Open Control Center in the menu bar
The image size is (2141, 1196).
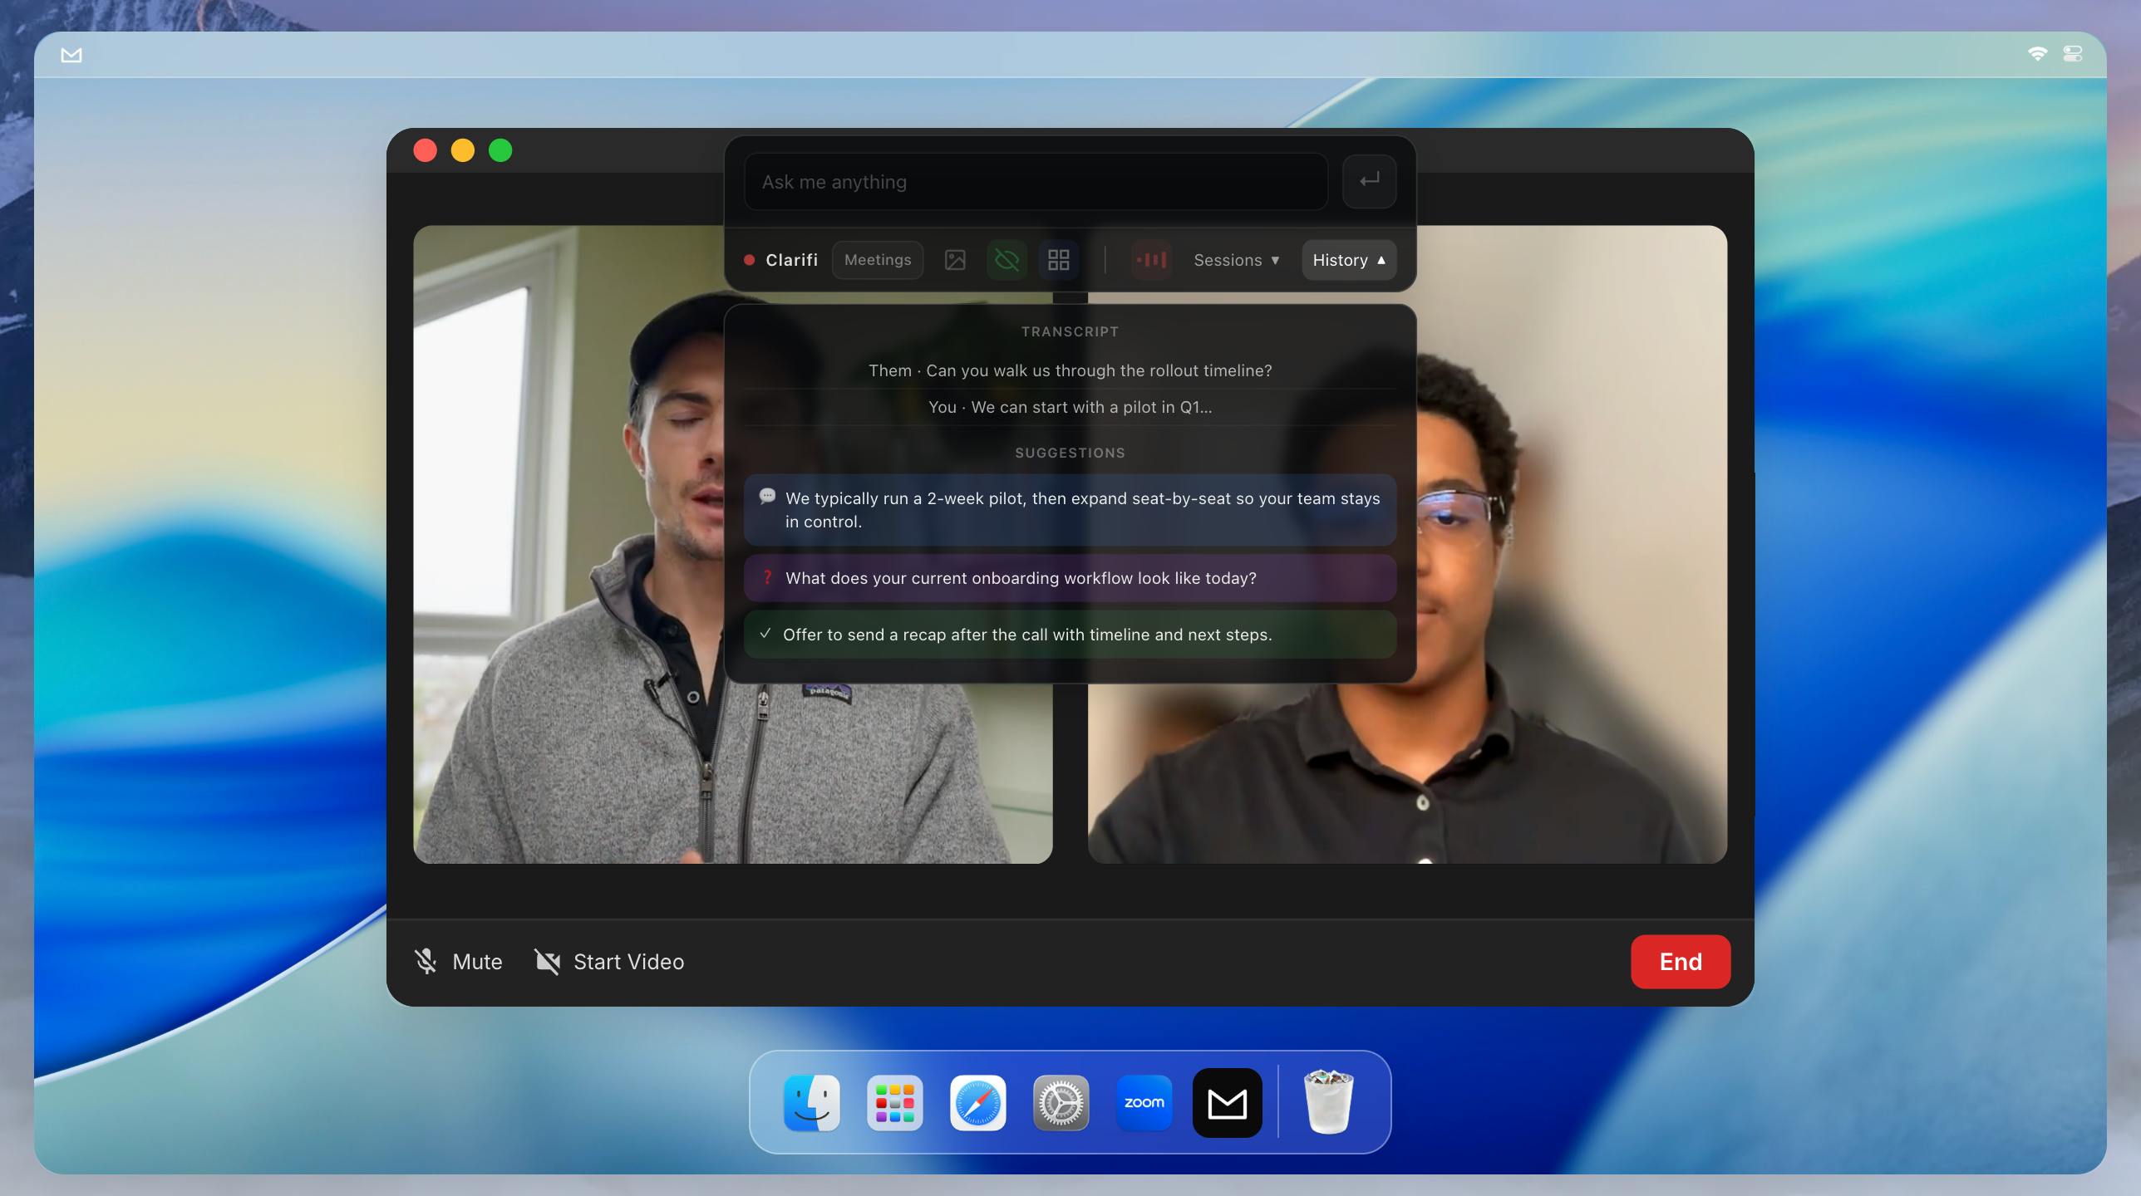pyautogui.click(x=2073, y=54)
